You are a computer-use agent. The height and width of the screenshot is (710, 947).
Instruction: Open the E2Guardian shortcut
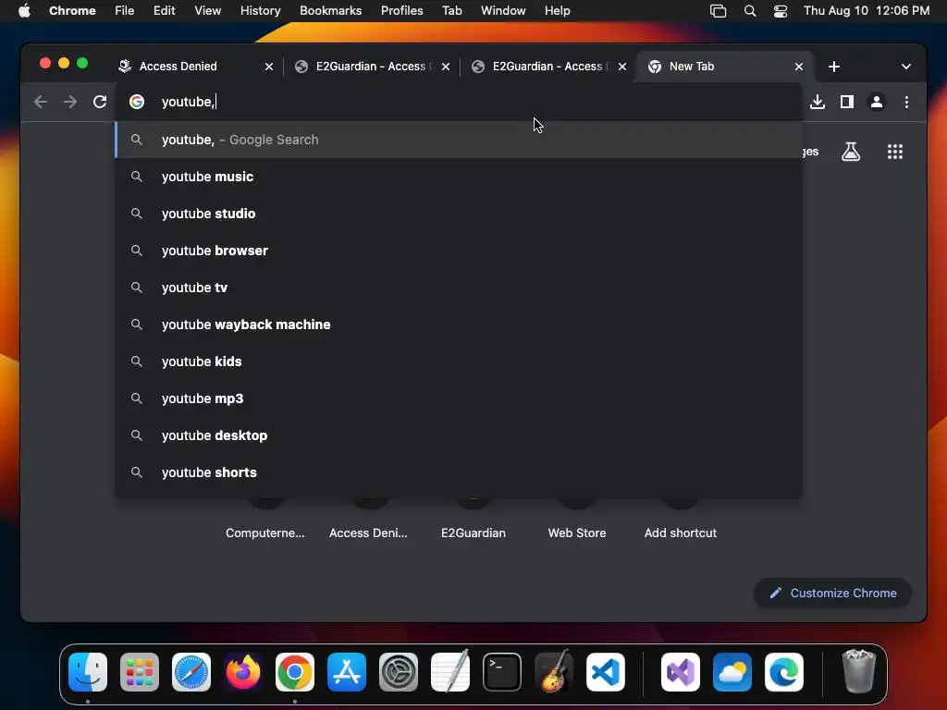pos(473,532)
